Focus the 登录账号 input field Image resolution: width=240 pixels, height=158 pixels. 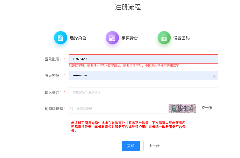(143, 59)
